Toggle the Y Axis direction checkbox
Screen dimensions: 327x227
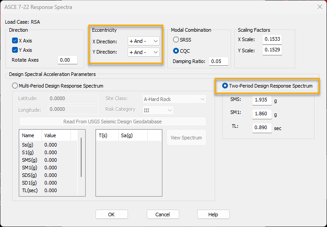point(15,50)
